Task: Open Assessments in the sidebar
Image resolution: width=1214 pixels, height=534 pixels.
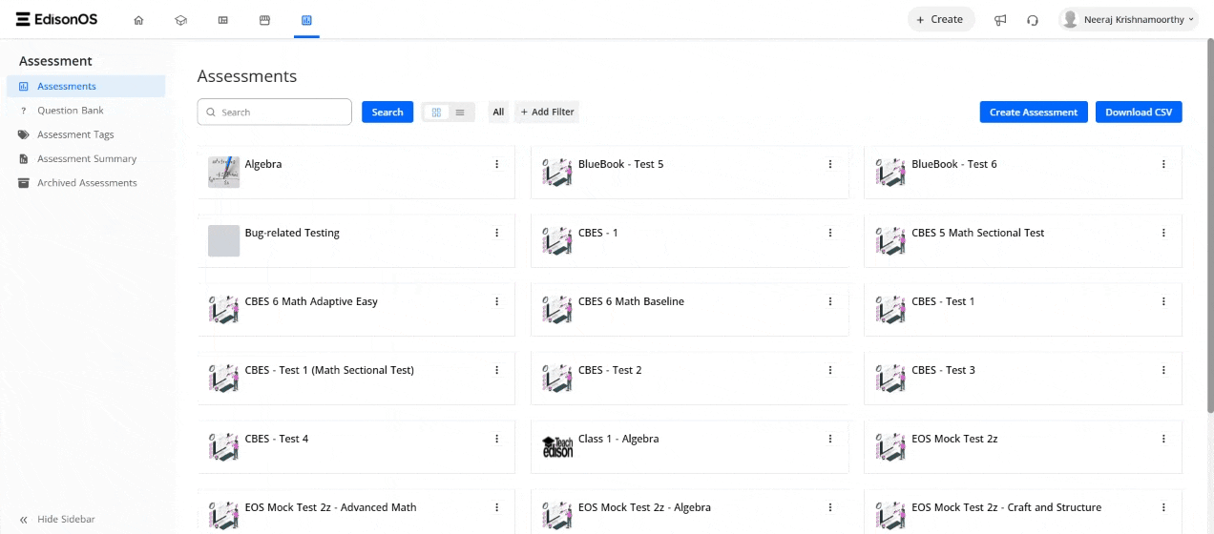Action: pyautogui.click(x=86, y=87)
